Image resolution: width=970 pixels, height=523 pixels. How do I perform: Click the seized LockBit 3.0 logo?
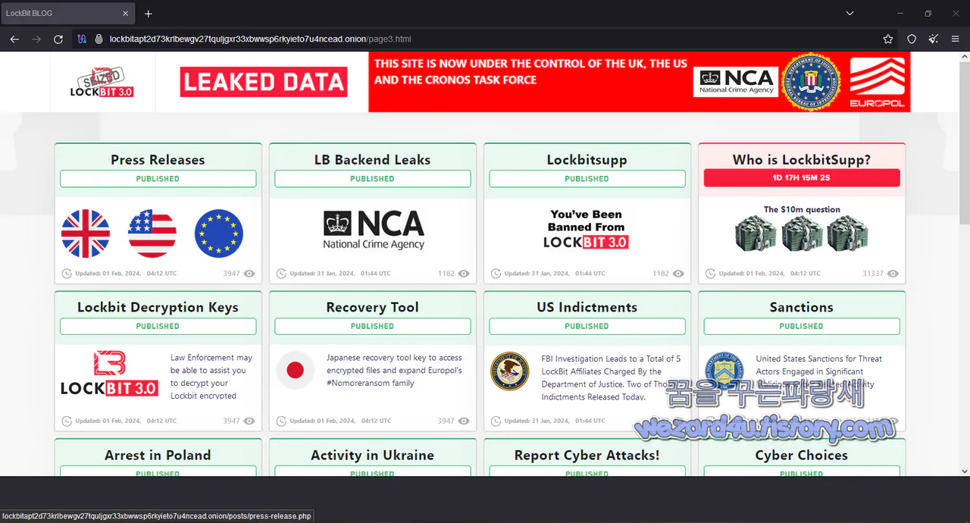[x=102, y=82]
